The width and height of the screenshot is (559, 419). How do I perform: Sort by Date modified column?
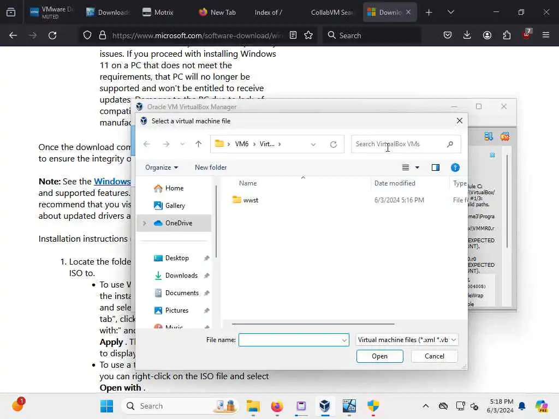pos(395,183)
